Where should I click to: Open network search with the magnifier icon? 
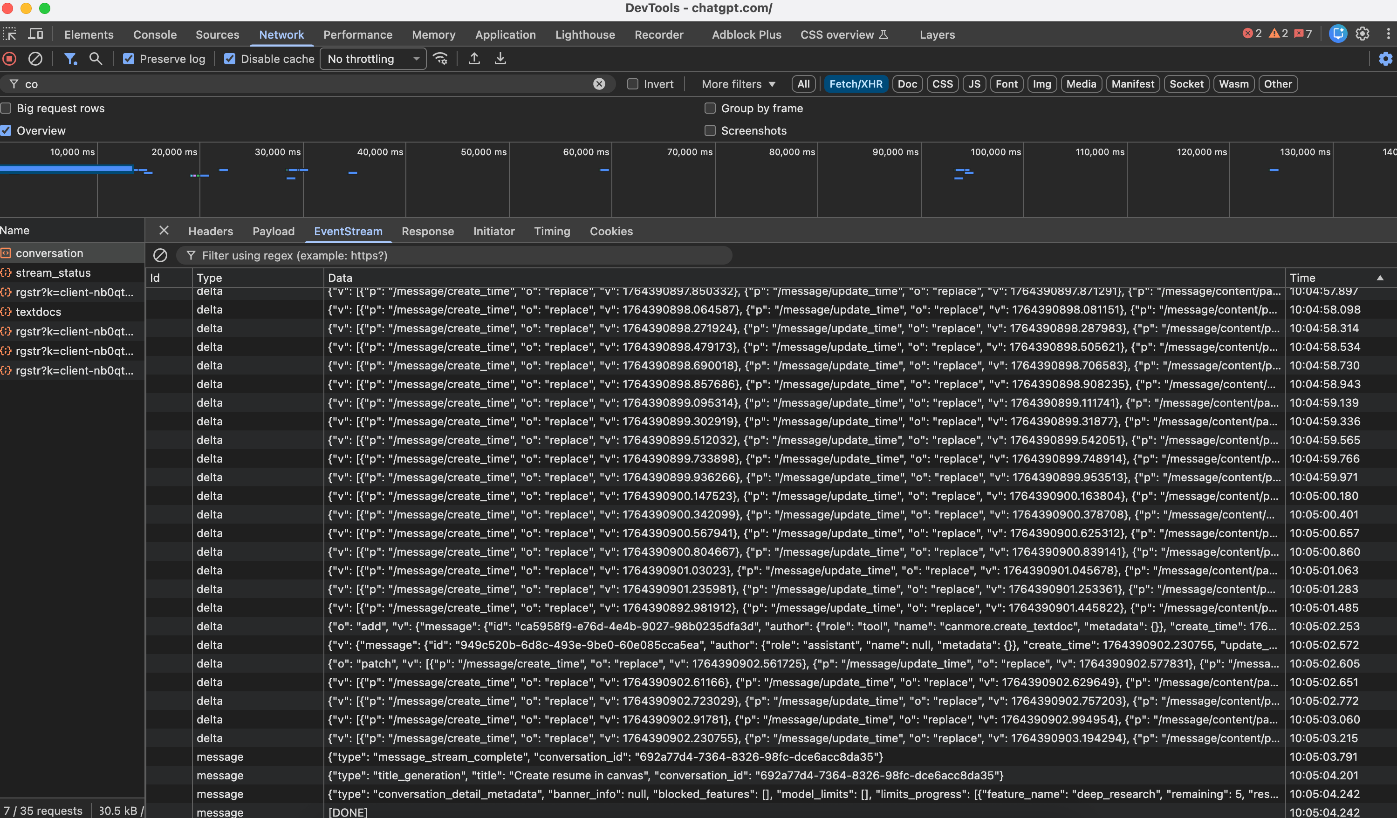pyautogui.click(x=96, y=59)
